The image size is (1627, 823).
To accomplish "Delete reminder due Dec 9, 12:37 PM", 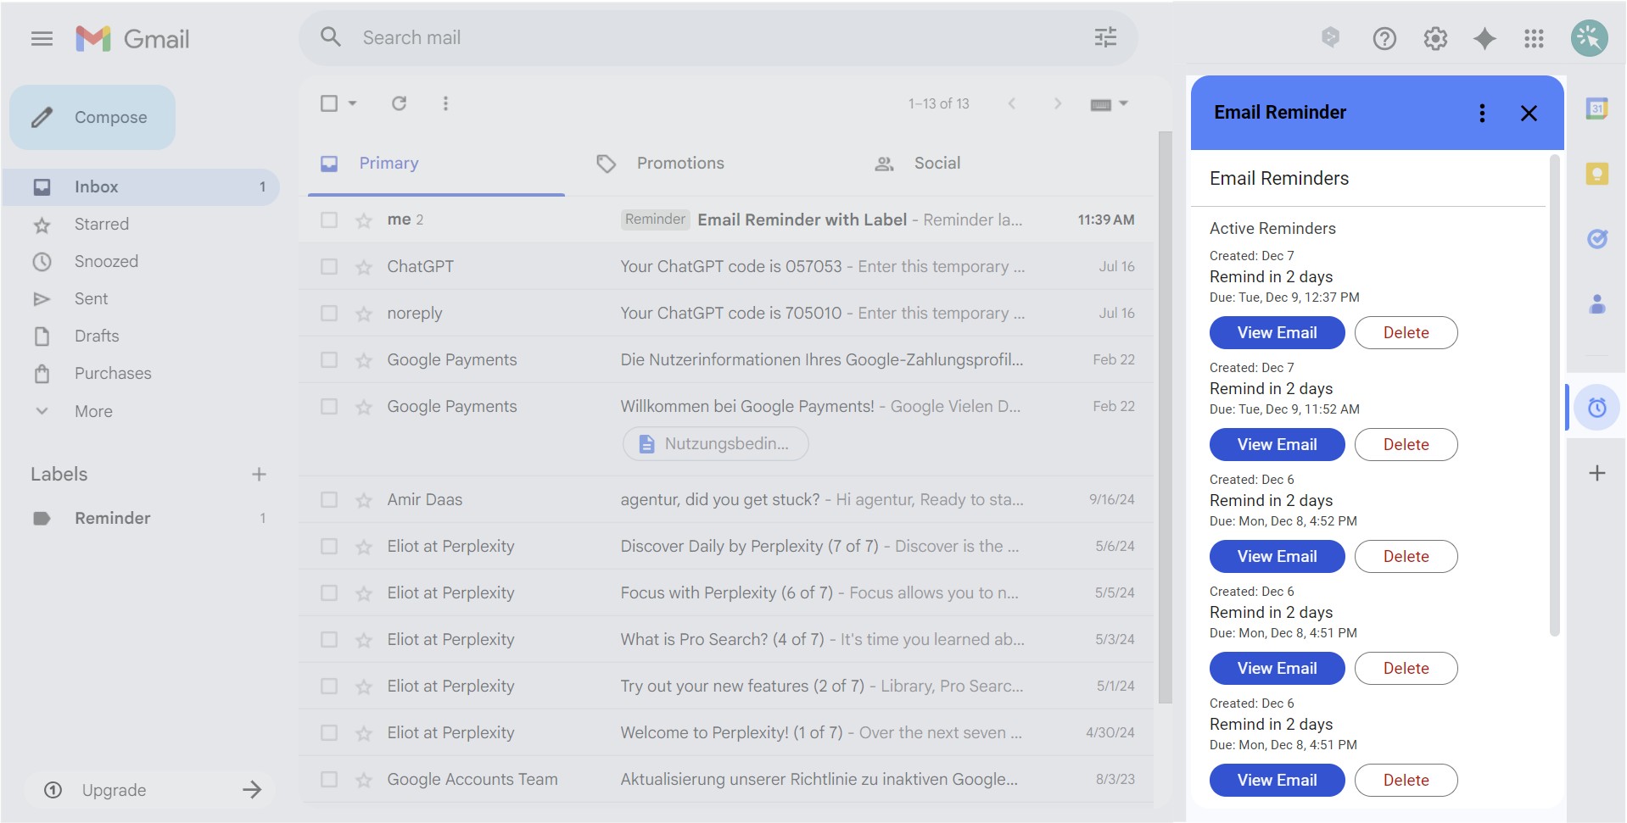I will [1406, 333].
